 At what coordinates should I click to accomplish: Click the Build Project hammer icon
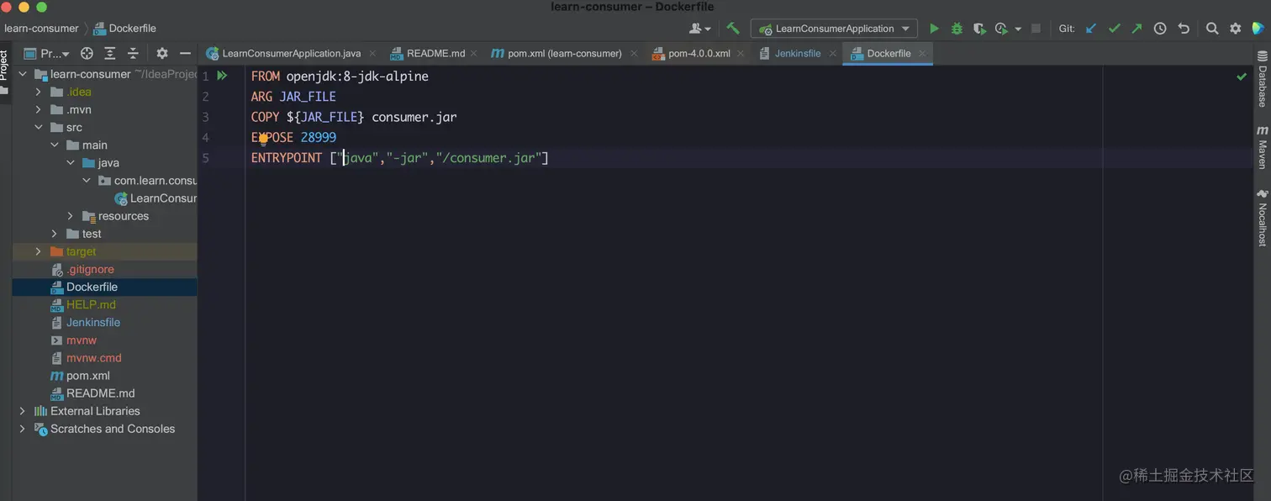[733, 29]
